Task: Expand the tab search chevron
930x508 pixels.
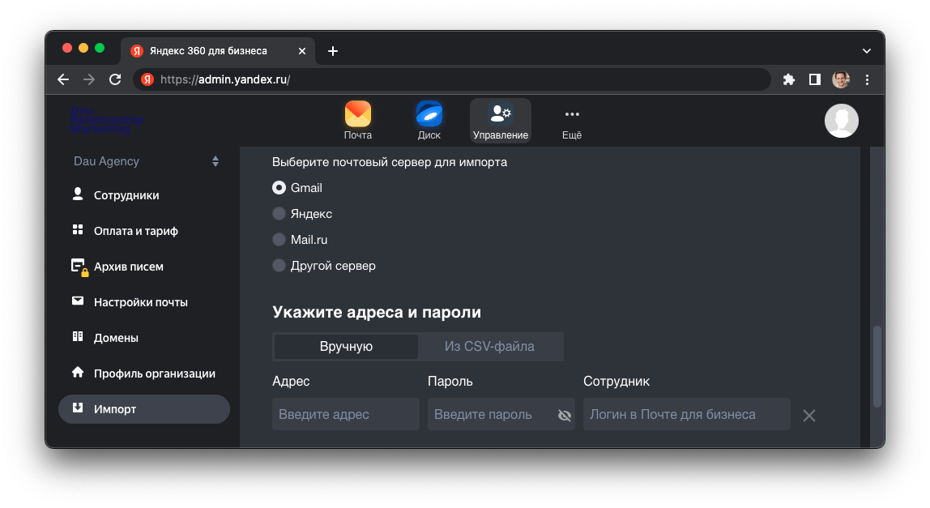Action: pyautogui.click(x=867, y=51)
